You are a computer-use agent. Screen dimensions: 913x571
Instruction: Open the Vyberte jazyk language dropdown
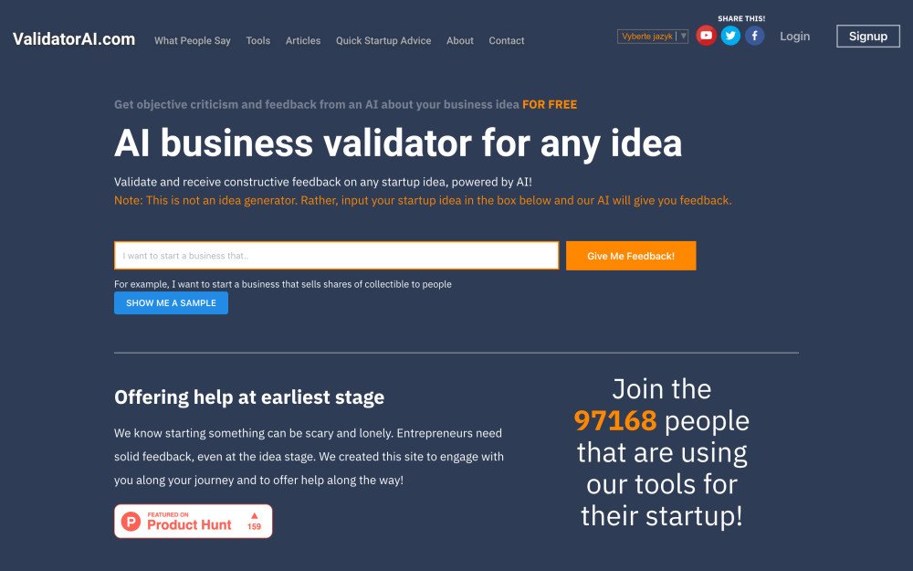tap(645, 35)
